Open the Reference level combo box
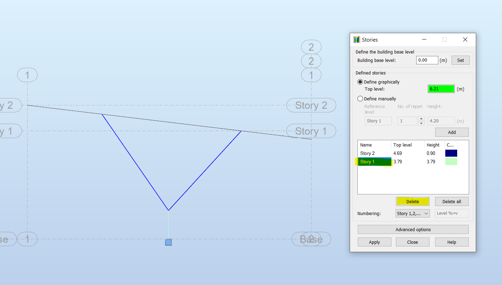The height and width of the screenshot is (285, 502). coord(378,121)
